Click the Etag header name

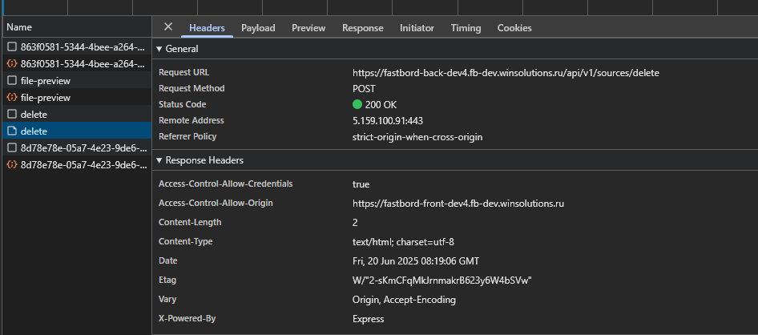tap(167, 280)
